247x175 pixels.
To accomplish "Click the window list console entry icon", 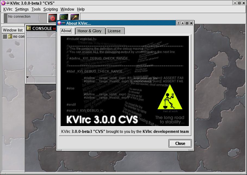I will point(10,36).
